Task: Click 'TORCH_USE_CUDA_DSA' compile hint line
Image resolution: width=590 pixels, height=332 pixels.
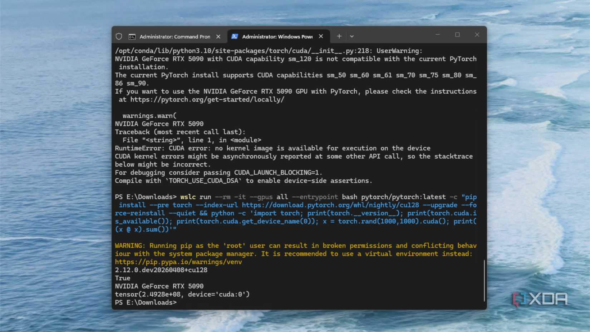Action: point(244,181)
